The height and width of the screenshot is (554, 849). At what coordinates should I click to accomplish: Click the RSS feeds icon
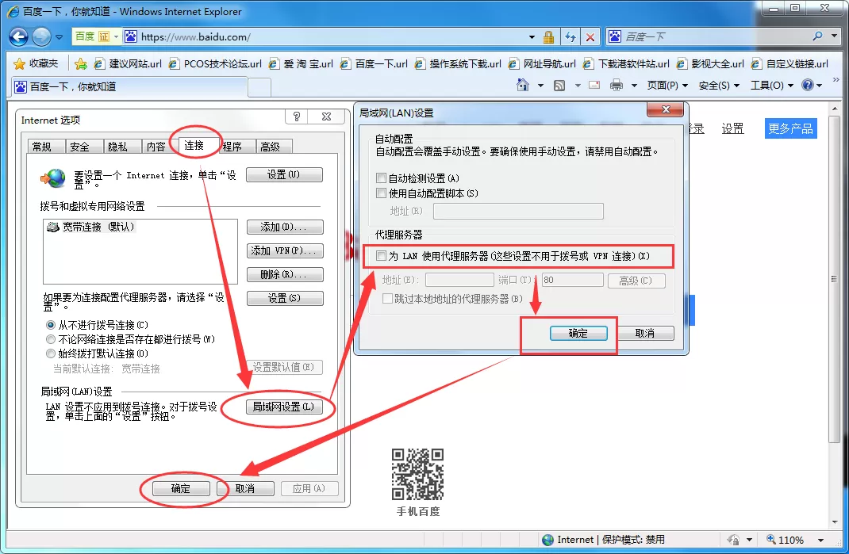point(559,86)
